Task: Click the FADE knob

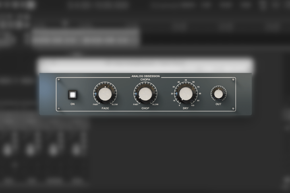Action: [105, 94]
